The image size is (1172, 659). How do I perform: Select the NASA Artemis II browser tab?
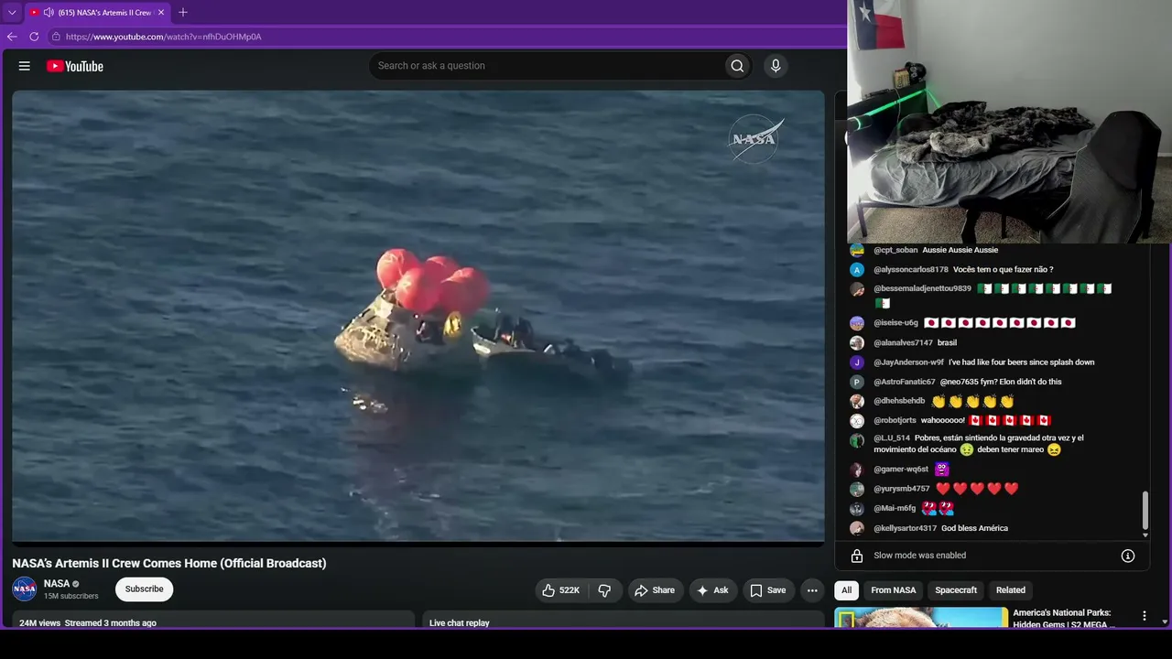[x=96, y=13]
